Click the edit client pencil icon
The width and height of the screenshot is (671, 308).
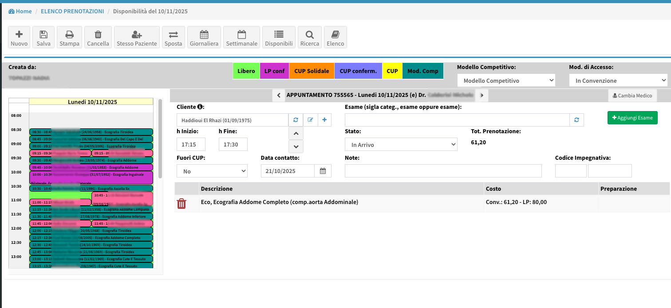tap(310, 120)
